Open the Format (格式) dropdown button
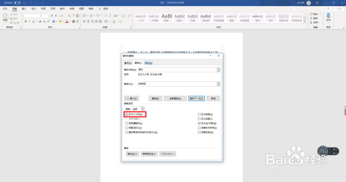The image size is (346, 182). (132, 154)
